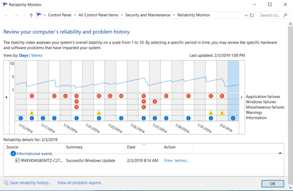This screenshot has width=293, height=191.
Task: Open View all problem reports link
Action: (x=79, y=183)
